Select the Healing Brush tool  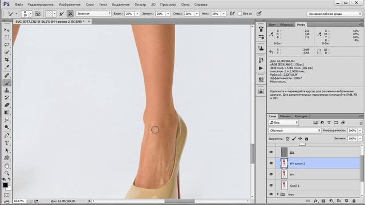[x=7, y=75]
